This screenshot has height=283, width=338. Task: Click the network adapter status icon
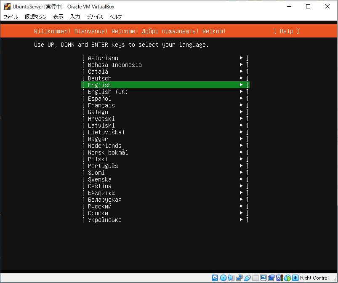[239, 278]
